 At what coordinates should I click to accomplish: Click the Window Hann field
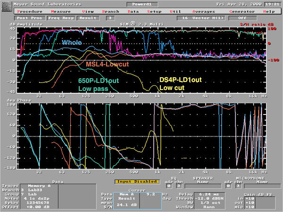(209, 207)
